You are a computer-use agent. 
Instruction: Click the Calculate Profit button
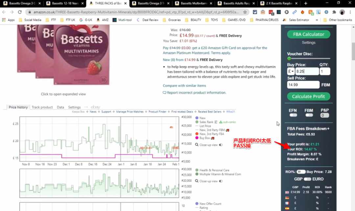coord(309,96)
